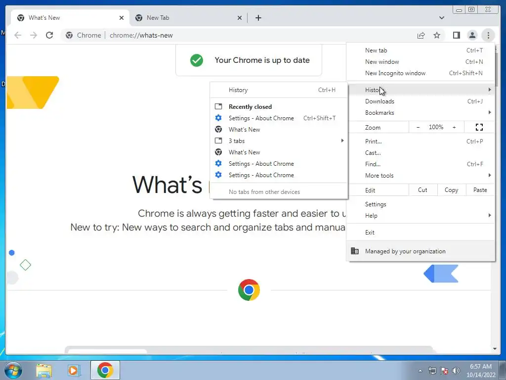Click the back navigation arrow
The width and height of the screenshot is (506, 380).
[x=18, y=35]
